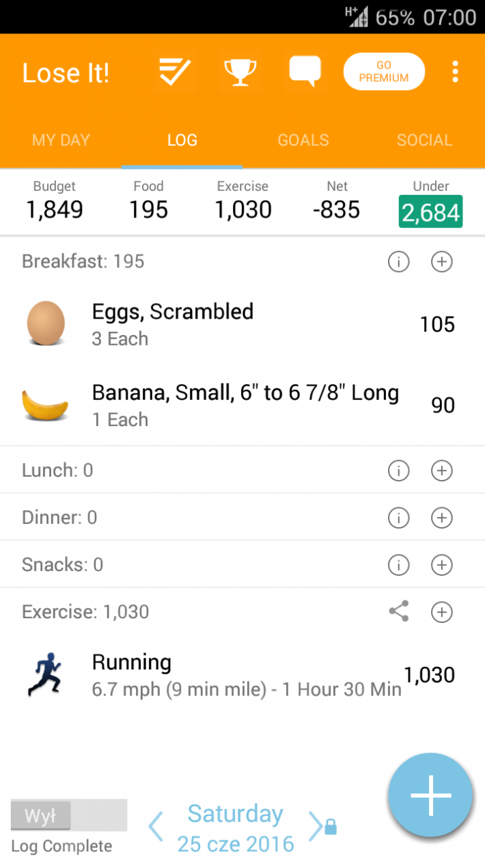Open date picker on Saturday 25 cze 2016
This screenshot has height=863, width=485.
236,828
